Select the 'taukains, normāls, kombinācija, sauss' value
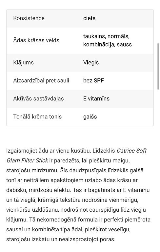Screen dimensions: 160x252 click(x=107, y=40)
